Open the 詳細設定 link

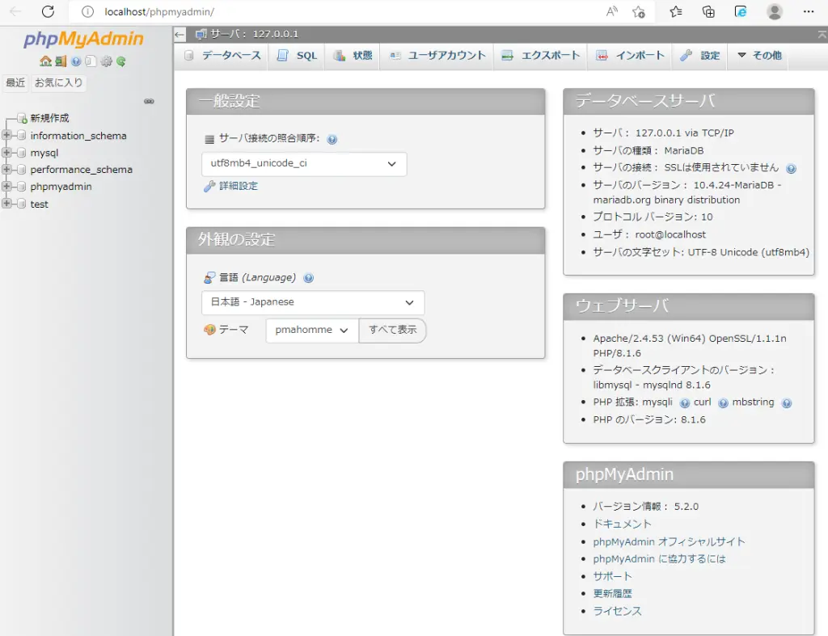coord(239,187)
